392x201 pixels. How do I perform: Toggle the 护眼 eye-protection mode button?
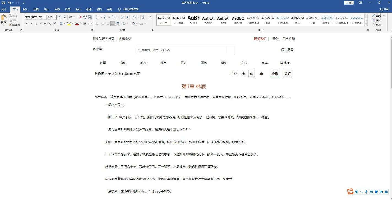[274, 74]
